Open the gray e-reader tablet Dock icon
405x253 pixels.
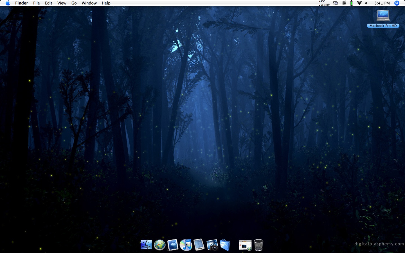click(199, 245)
